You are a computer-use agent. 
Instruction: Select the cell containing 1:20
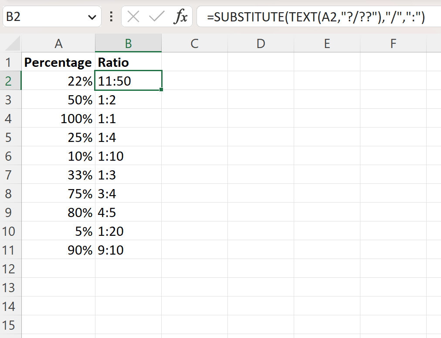pos(128,231)
